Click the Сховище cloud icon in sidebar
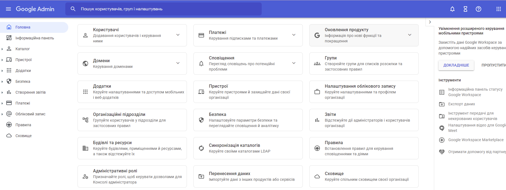The width and height of the screenshot is (506, 190). pyautogui.click(x=9, y=136)
